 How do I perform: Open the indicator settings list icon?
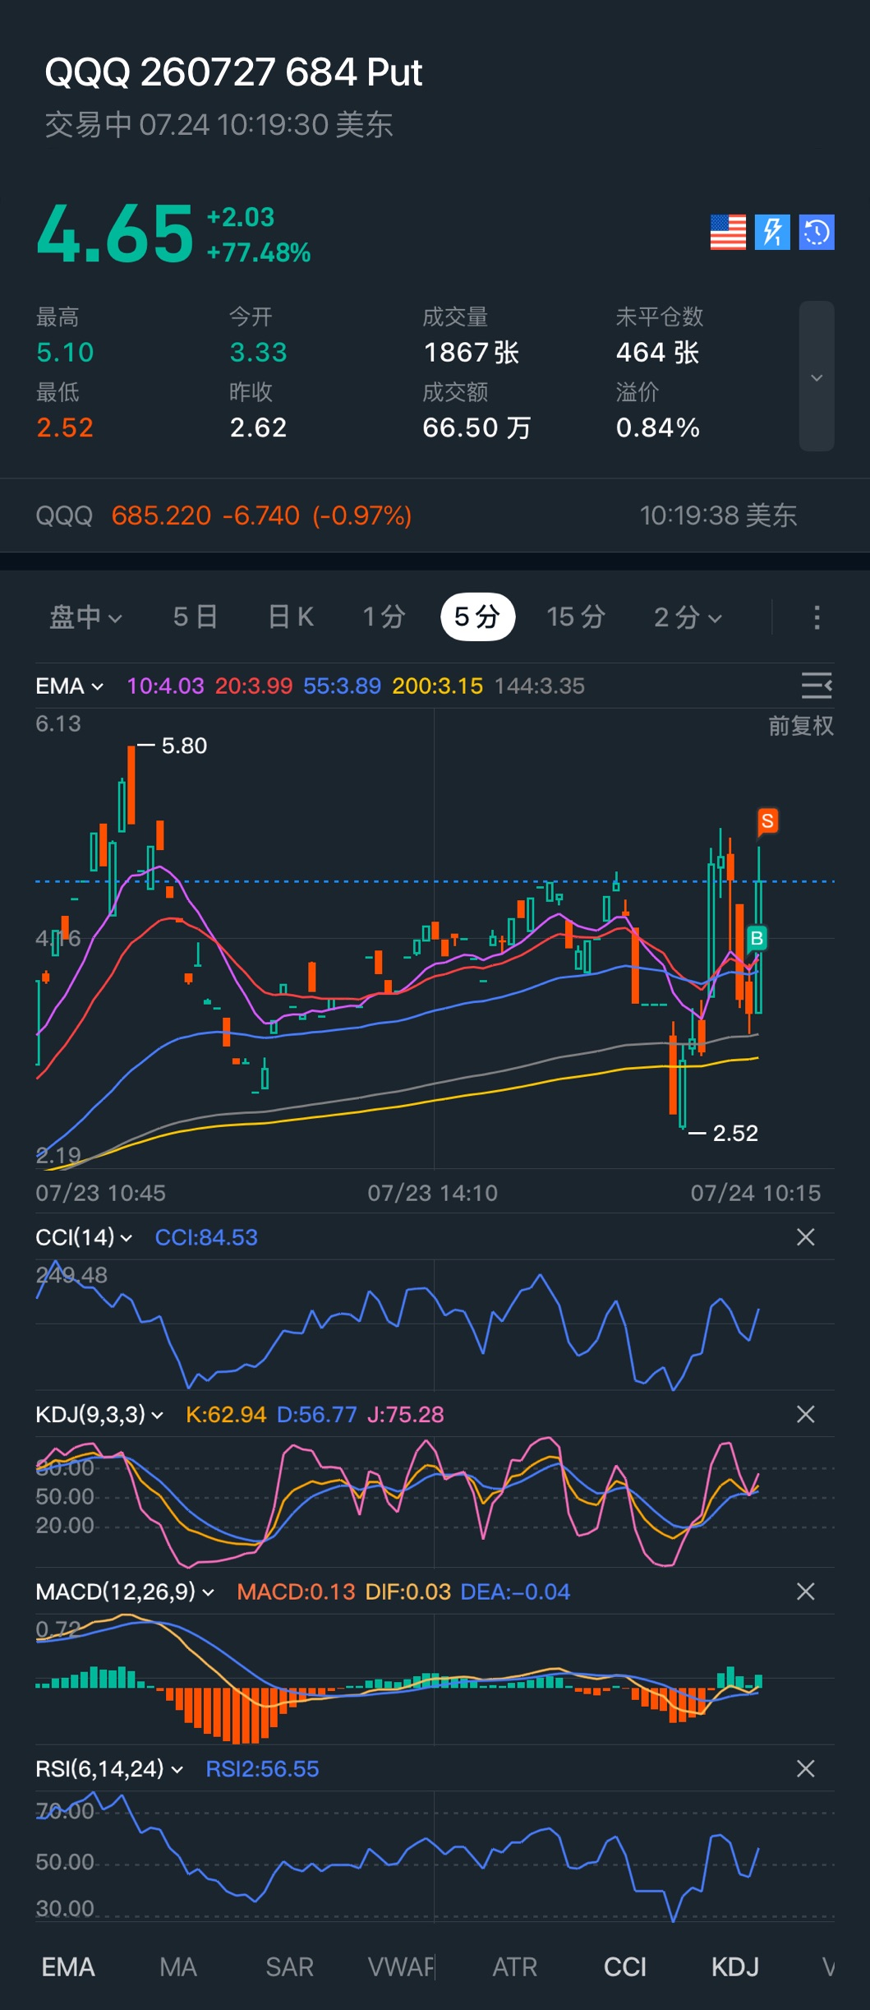point(817,686)
